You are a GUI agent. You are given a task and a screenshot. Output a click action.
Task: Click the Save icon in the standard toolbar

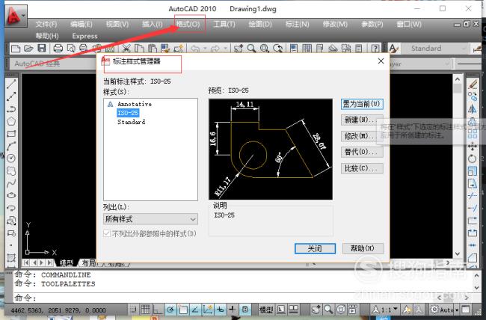tap(42, 49)
